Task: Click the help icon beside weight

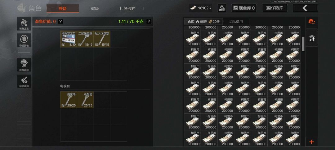Action: [x=149, y=22]
